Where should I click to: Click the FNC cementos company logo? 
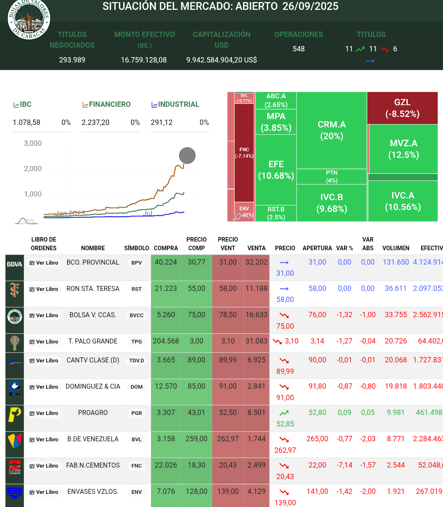14,467
